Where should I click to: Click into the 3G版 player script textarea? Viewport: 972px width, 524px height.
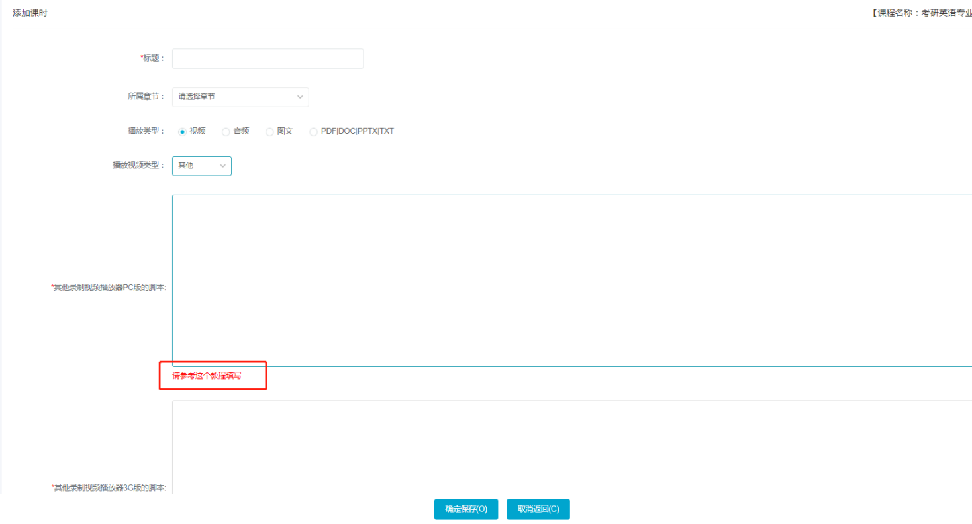click(569, 447)
